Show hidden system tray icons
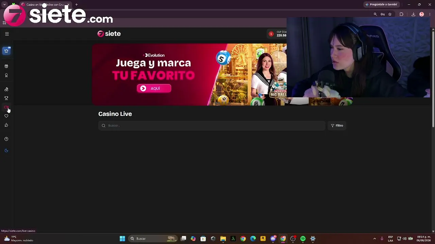 (x=375, y=239)
